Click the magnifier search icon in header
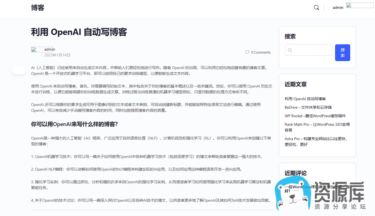Image resolution: width=375 pixels, height=216 pixels. pos(316,7)
